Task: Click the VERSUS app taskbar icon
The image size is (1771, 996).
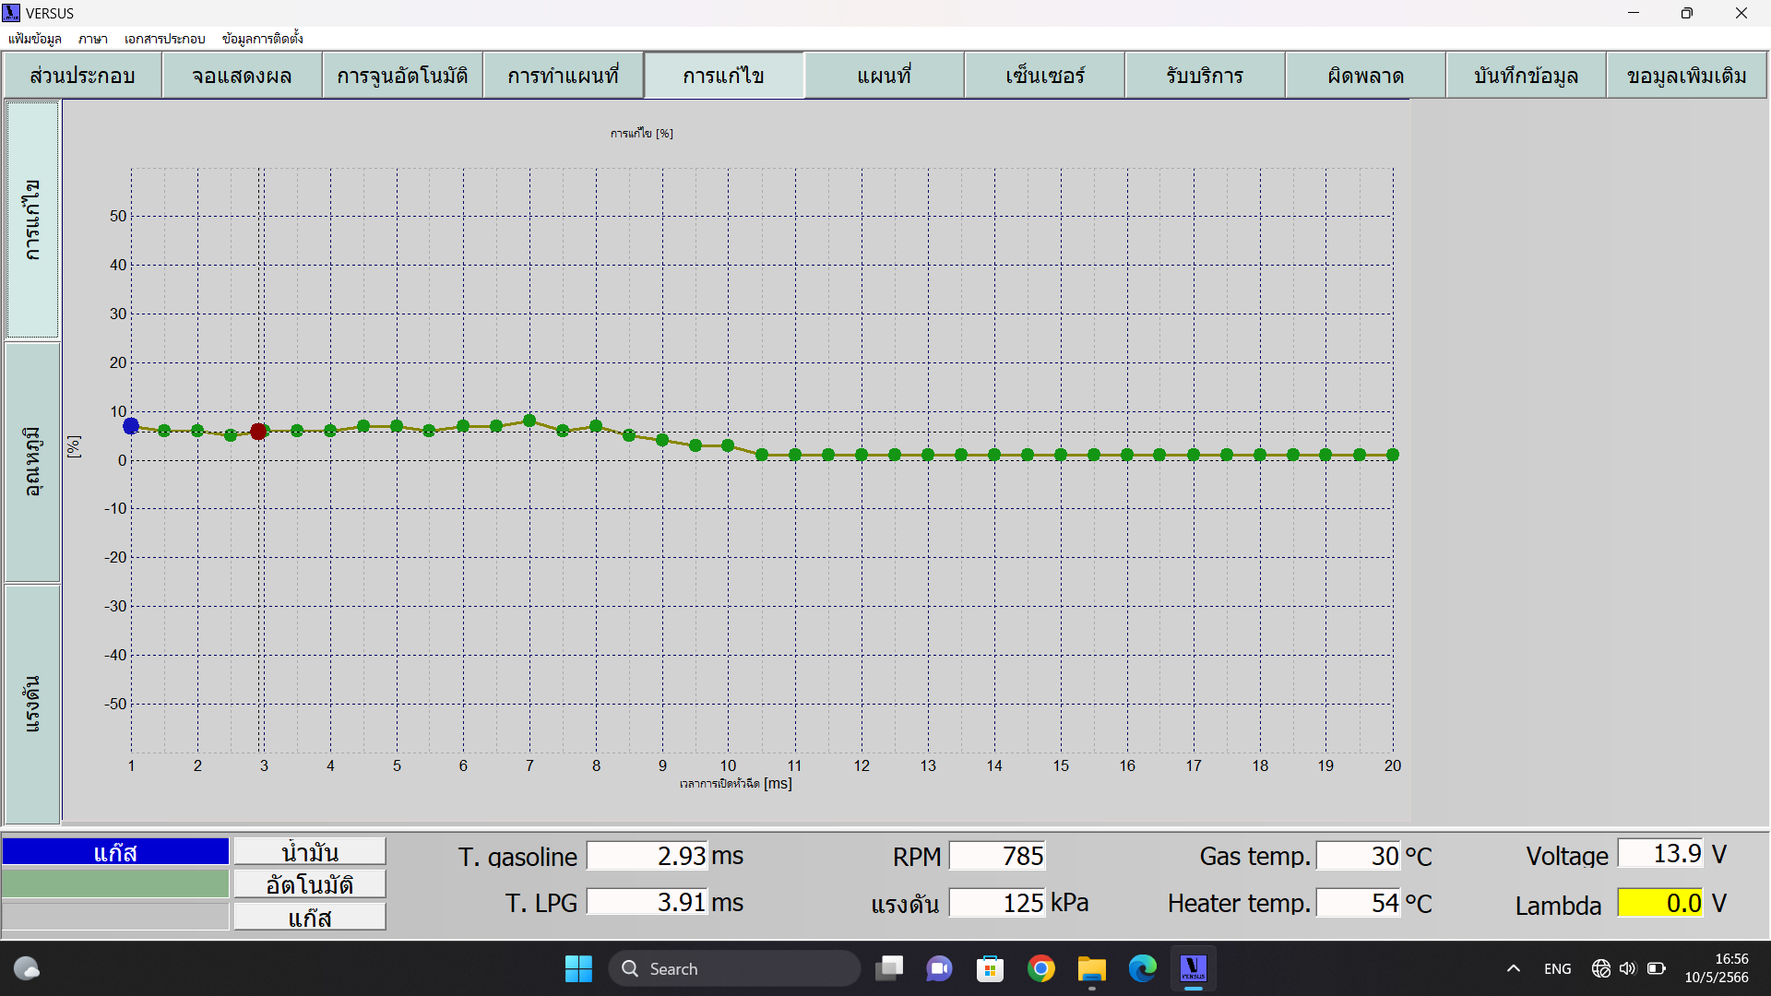Action: (1193, 968)
